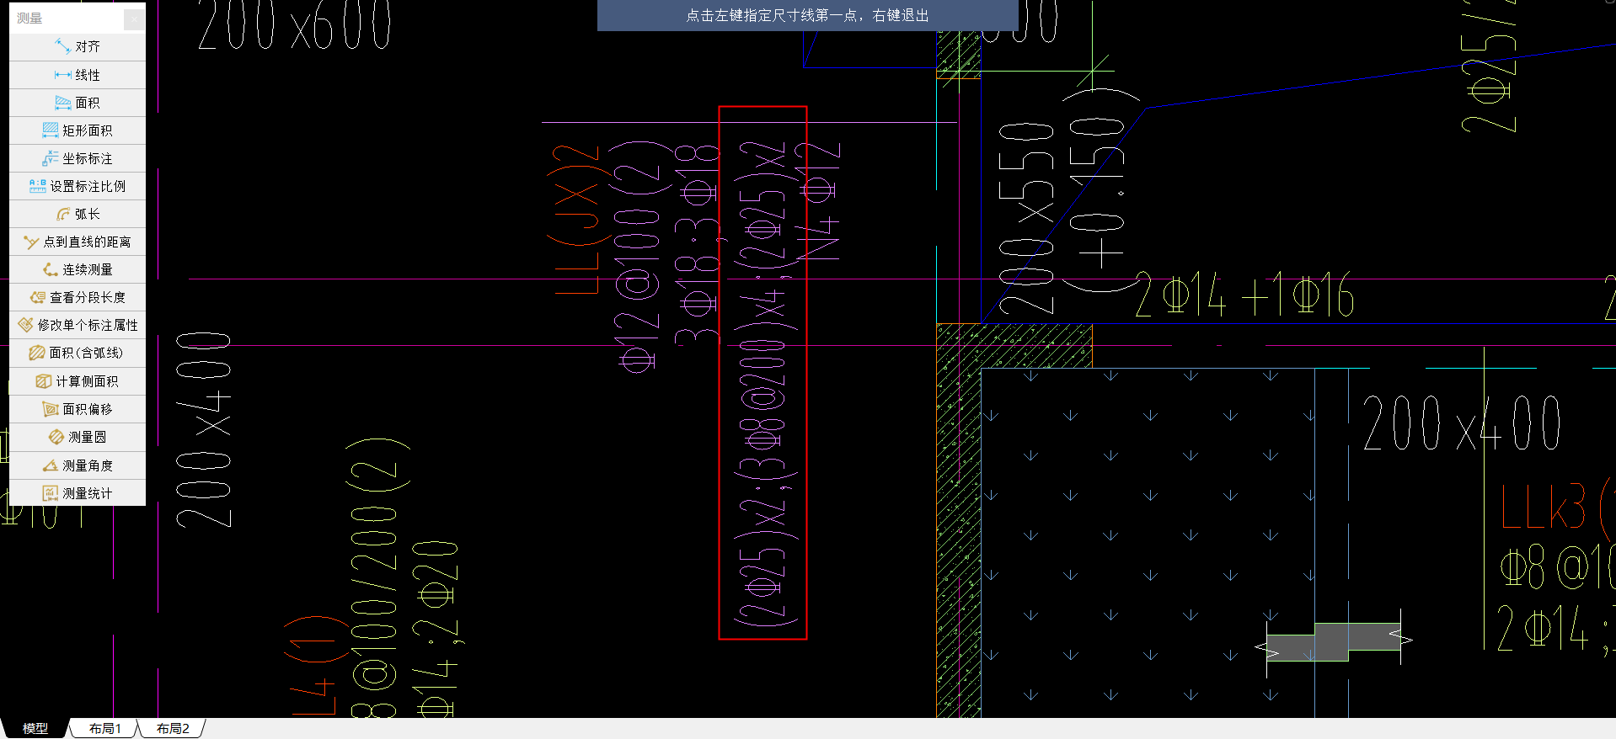The image size is (1616, 739).
Task: Click the 2Φ14 +1Φ16 rebar annotation
Action: point(1244,295)
